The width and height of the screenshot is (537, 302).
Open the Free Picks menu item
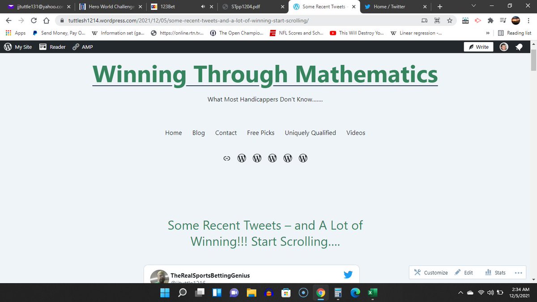261,133
